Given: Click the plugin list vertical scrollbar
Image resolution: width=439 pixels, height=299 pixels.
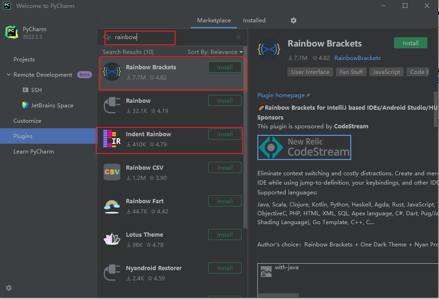Looking at the screenshot, I should click(x=245, y=137).
